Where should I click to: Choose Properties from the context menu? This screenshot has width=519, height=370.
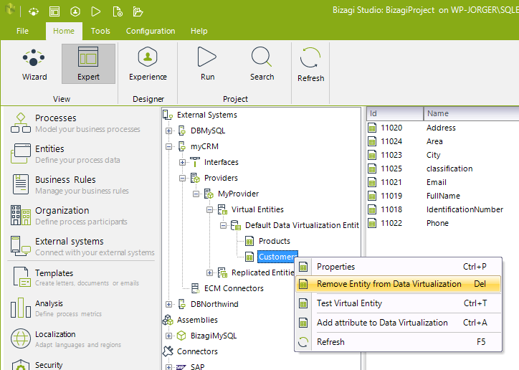(398, 267)
